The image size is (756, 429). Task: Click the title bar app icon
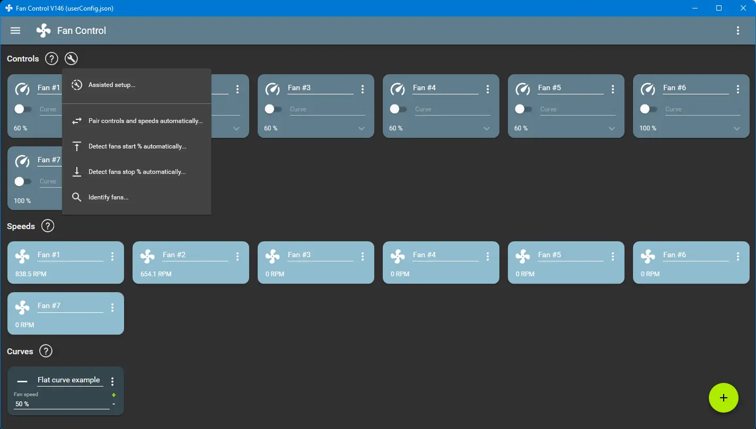point(8,8)
